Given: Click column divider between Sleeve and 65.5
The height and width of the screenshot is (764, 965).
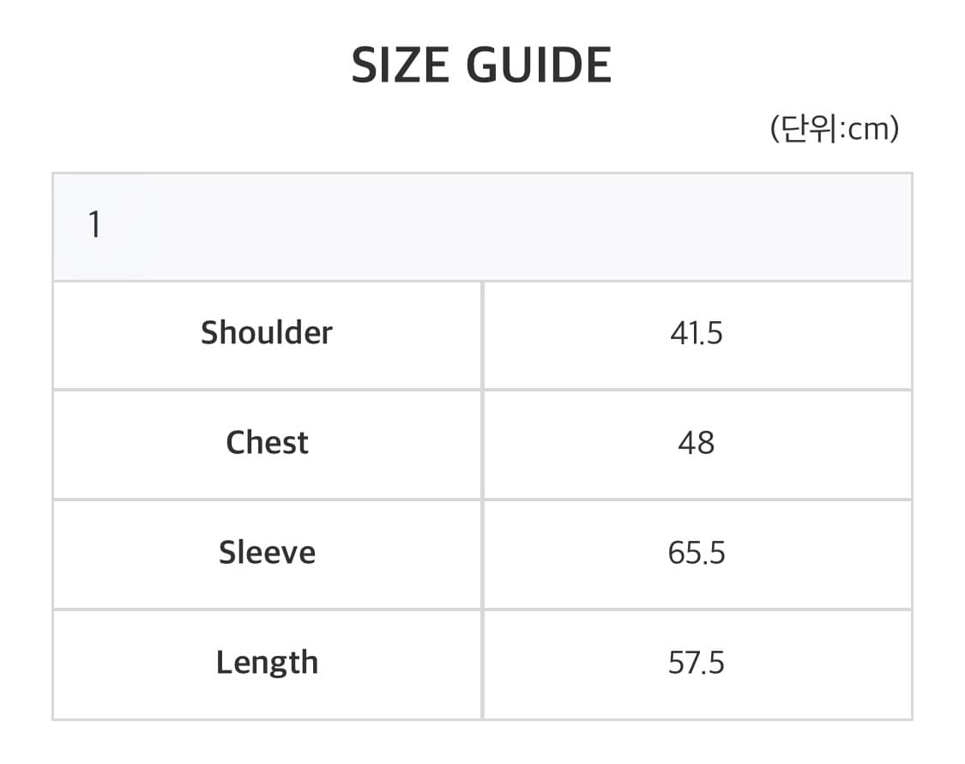Looking at the screenshot, I should click(x=482, y=552).
